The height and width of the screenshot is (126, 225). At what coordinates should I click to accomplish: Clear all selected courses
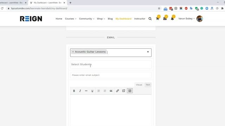pos(148,52)
